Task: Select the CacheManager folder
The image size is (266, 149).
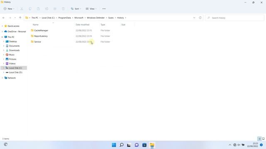Action: [41, 30]
